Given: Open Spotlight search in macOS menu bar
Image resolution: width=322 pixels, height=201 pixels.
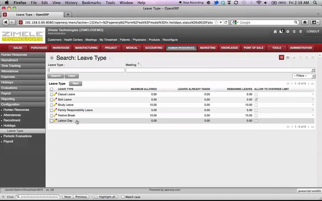Looking at the screenshot, I should 315,3.
